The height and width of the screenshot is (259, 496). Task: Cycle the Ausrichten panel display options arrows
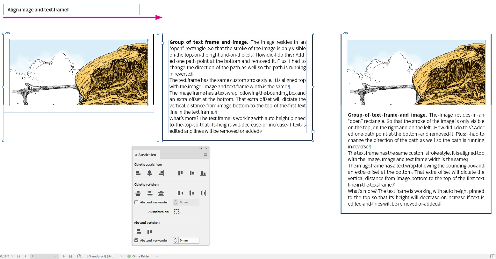[136, 155]
